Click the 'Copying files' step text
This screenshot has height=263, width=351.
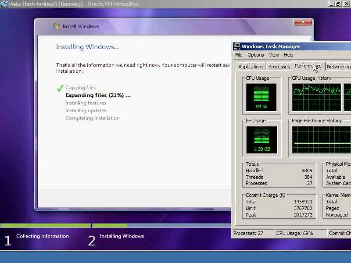point(81,88)
